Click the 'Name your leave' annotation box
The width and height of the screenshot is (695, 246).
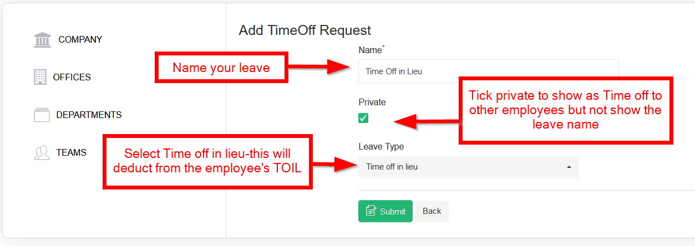tap(221, 68)
